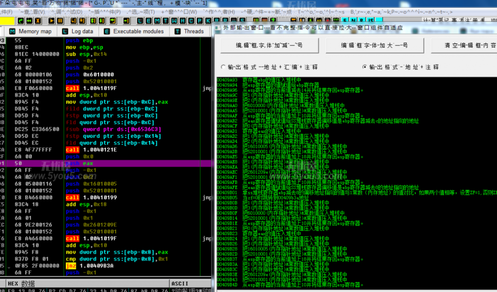Click the edit box font decrease button
The height and width of the screenshot is (292, 497).
(269, 45)
